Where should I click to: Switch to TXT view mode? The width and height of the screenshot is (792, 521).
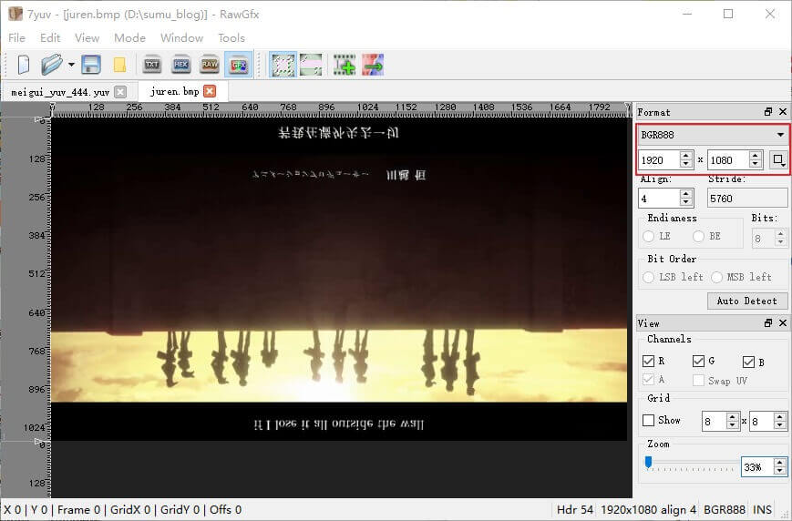152,65
